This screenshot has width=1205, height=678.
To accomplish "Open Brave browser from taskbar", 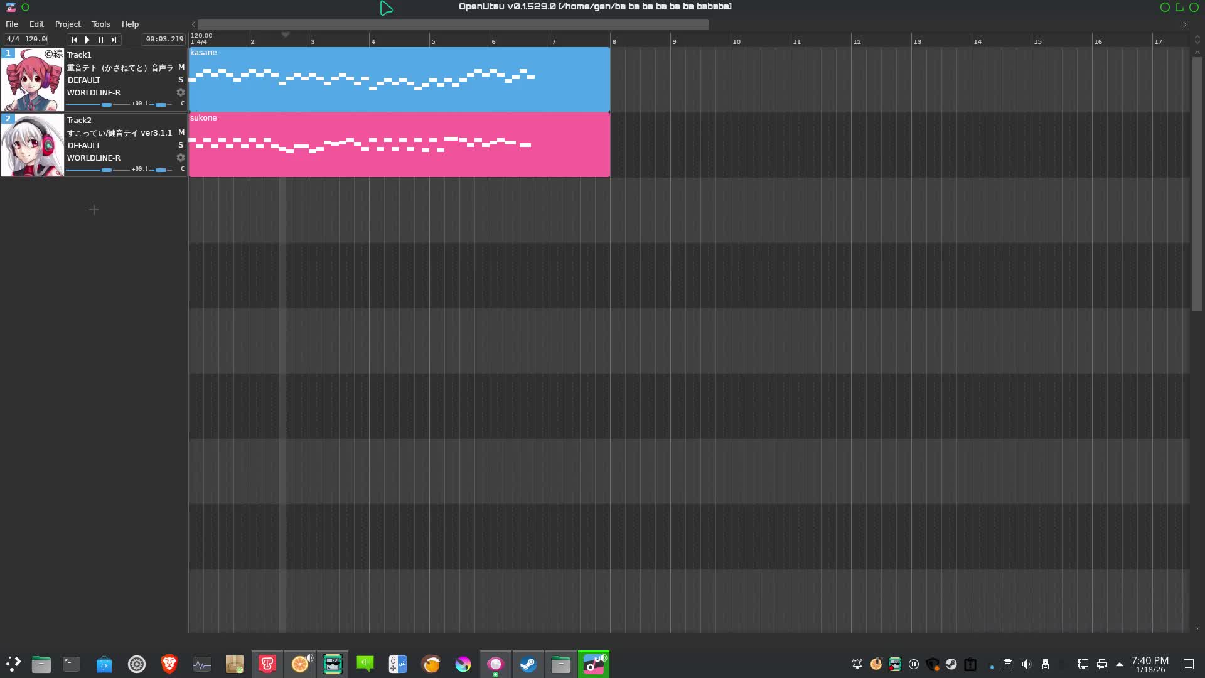I will (x=169, y=664).
